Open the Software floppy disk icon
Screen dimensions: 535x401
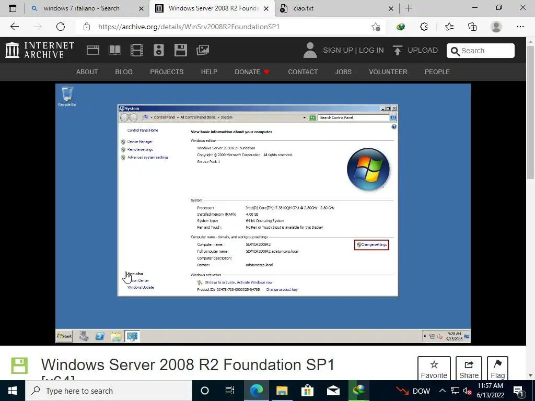180,50
